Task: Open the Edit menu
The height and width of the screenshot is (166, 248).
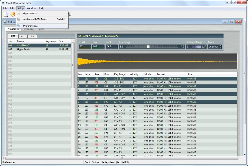Action: [x=12, y=8]
